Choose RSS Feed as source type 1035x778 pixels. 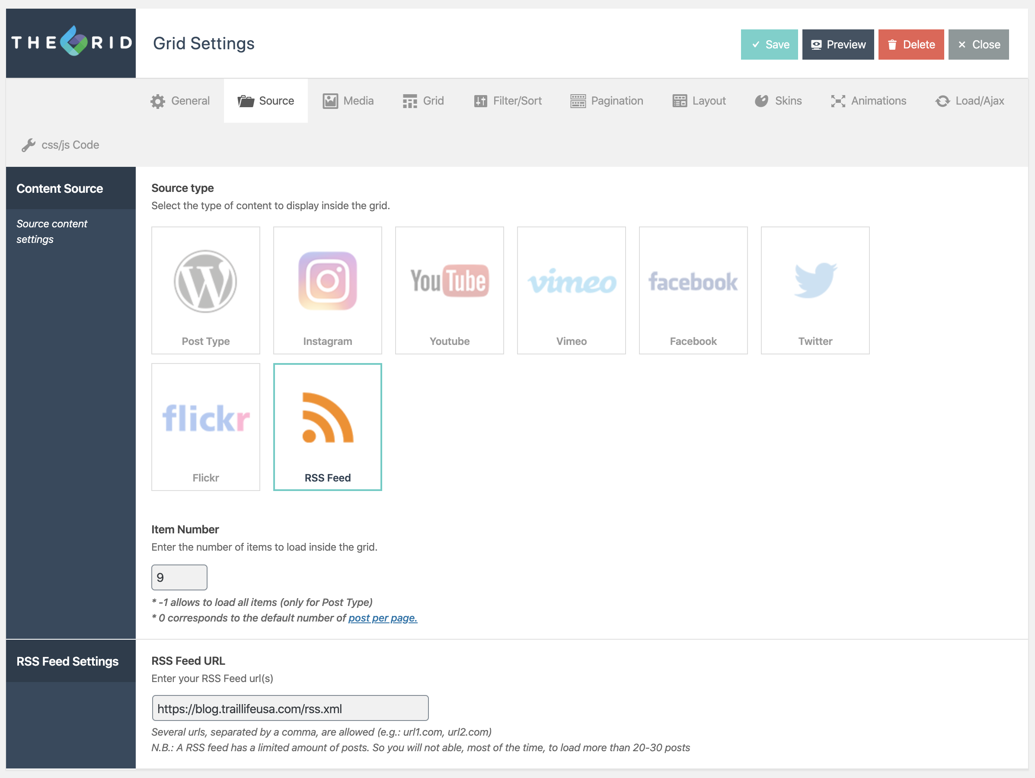328,427
